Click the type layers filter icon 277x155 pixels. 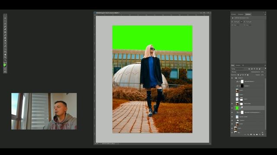tap(254, 69)
